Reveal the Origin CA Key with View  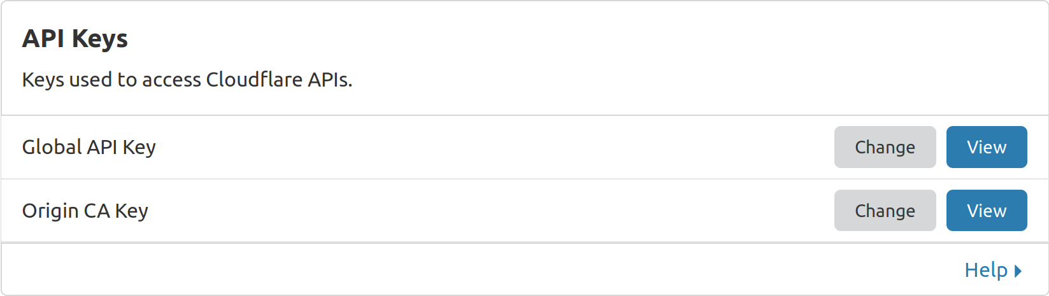[986, 211]
